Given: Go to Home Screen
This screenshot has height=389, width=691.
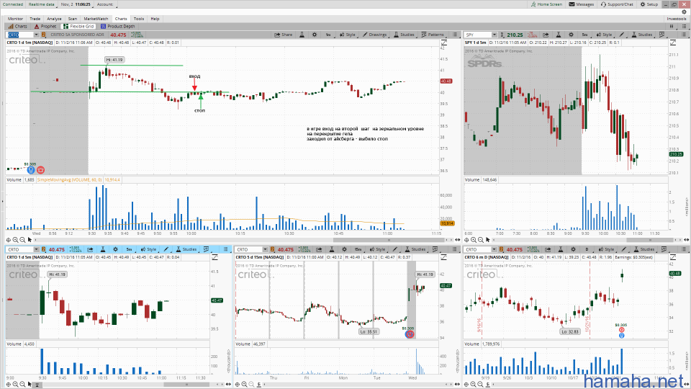Looking at the screenshot, I should 546,4.
